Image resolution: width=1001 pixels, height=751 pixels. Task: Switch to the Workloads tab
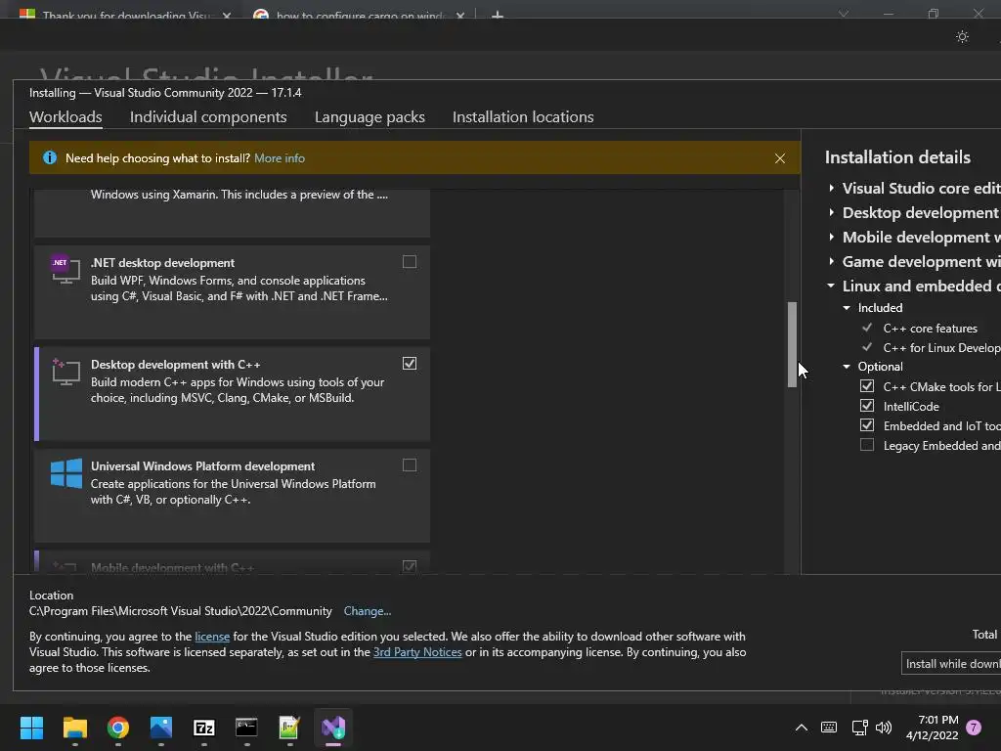pos(65,117)
